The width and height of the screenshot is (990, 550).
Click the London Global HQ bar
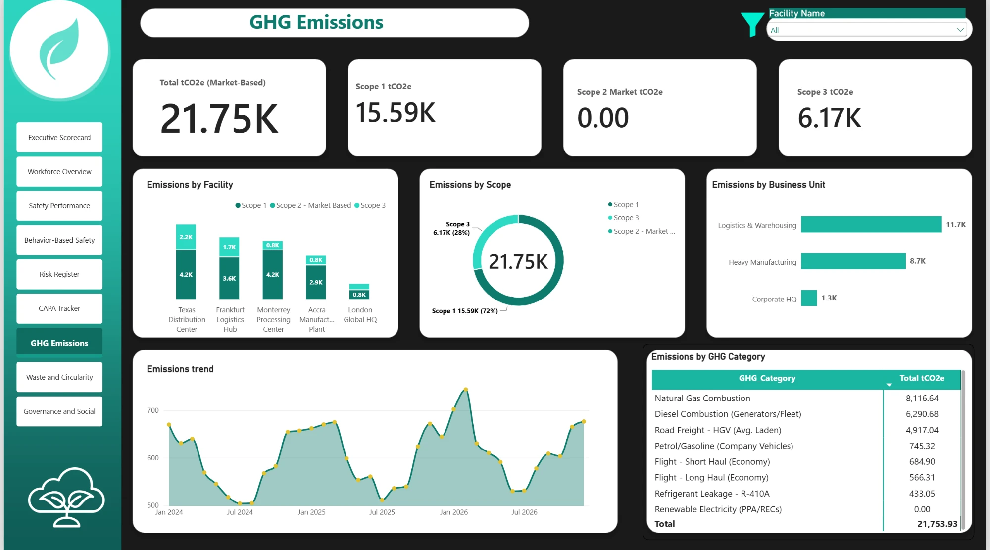pos(359,292)
